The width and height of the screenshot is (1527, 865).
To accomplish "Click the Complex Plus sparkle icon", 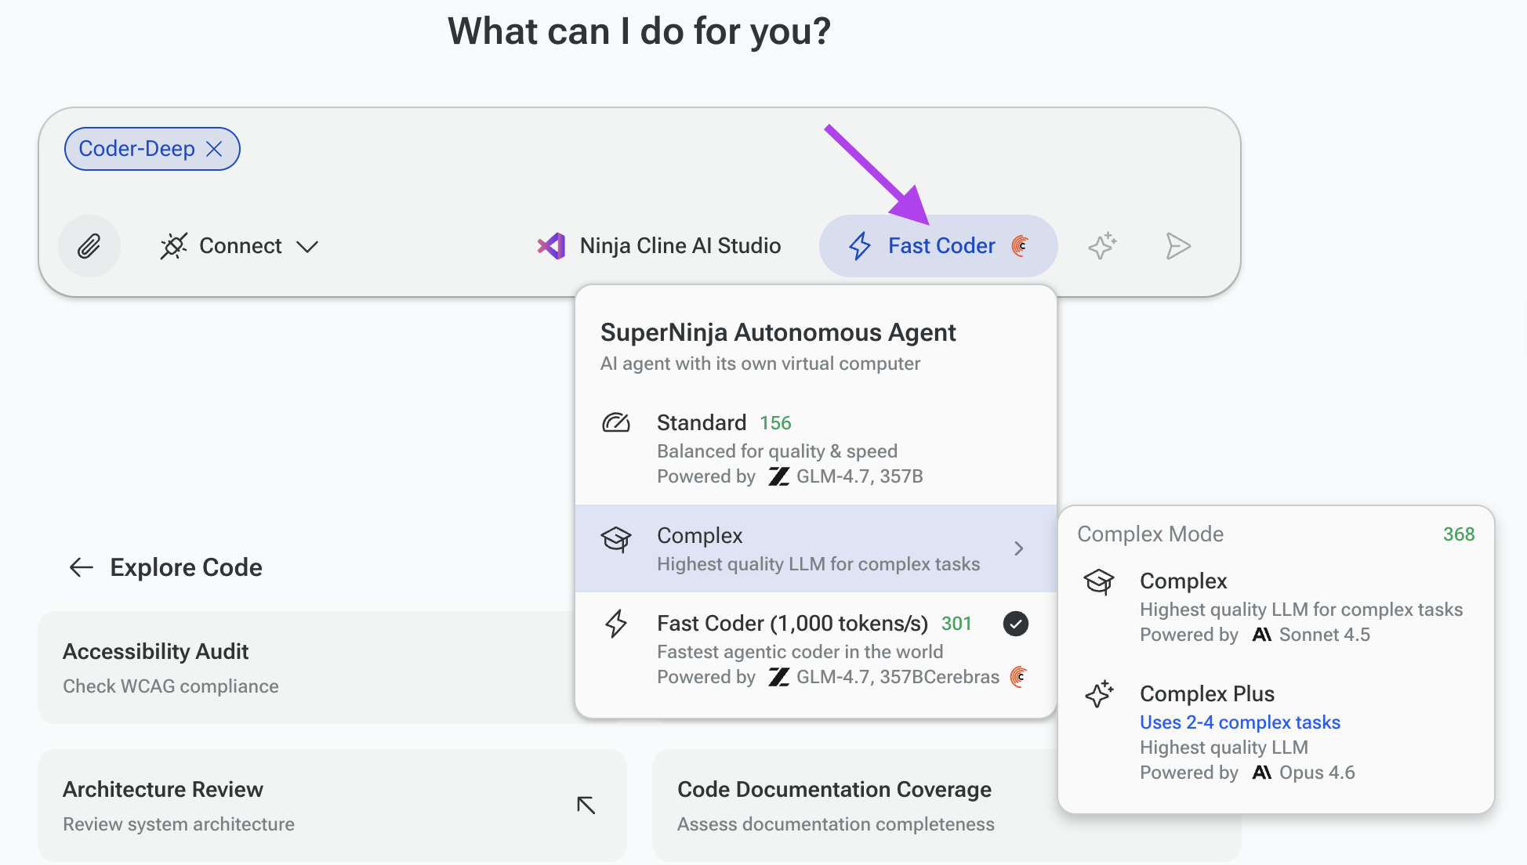I will click(1099, 694).
